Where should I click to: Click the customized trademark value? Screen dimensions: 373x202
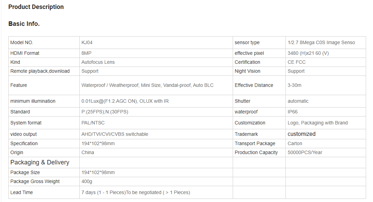point(301,134)
